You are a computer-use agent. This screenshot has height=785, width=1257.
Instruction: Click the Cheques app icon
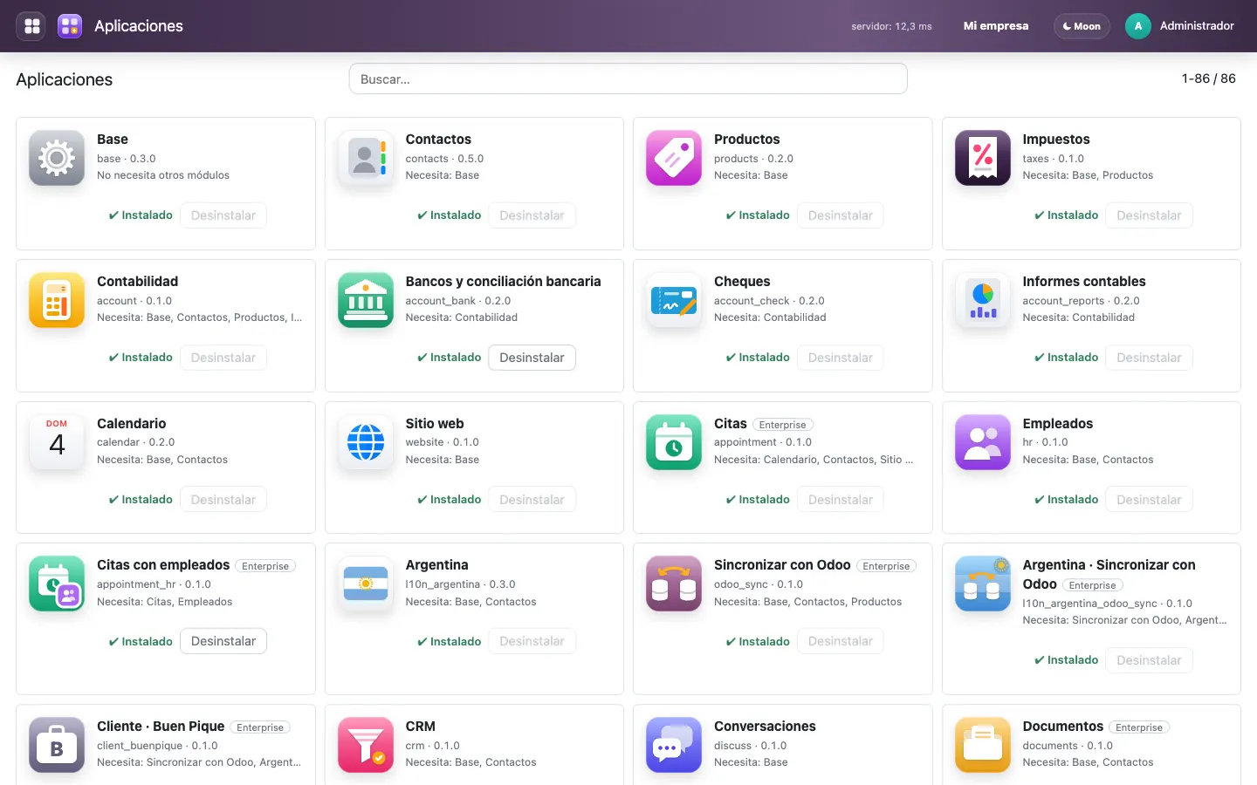[x=674, y=300]
